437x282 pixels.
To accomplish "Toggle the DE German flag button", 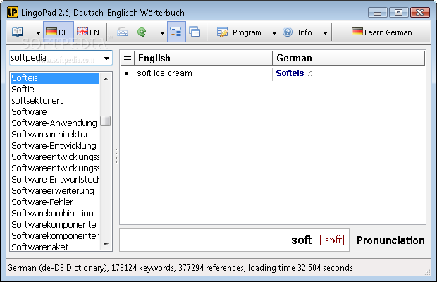I will [x=59, y=32].
